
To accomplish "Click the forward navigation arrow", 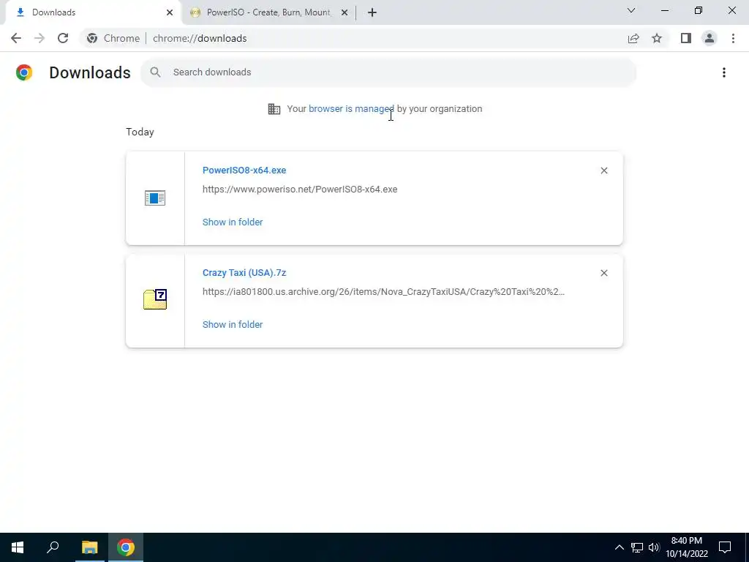I will (39, 38).
